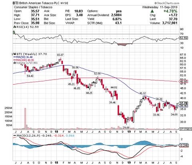Viewport: 192px width, 165px height.
Task: Click the 33.96 price annotation
Action: click(x=156, y=115)
